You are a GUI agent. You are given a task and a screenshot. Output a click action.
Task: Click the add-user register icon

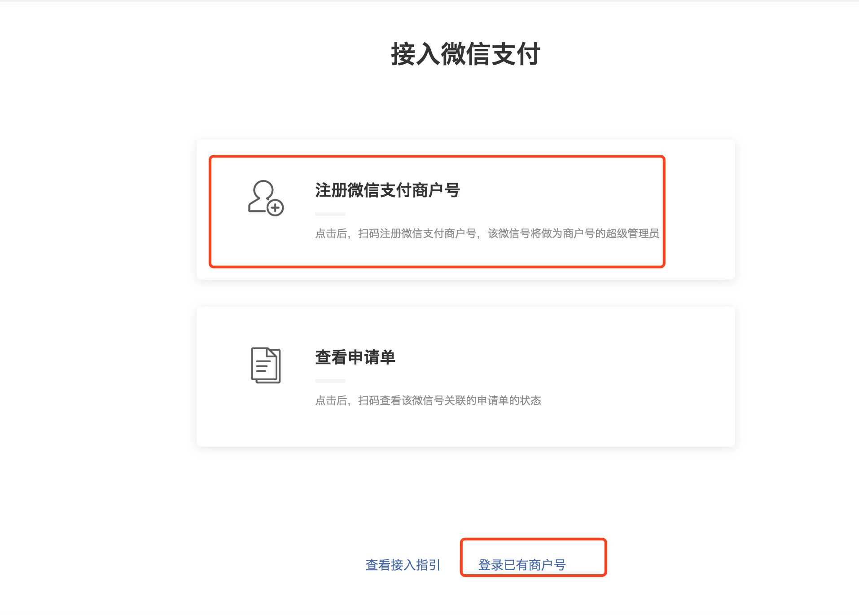click(266, 198)
